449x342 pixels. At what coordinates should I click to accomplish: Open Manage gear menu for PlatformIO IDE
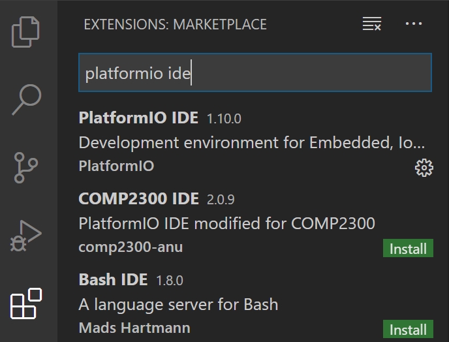point(424,168)
